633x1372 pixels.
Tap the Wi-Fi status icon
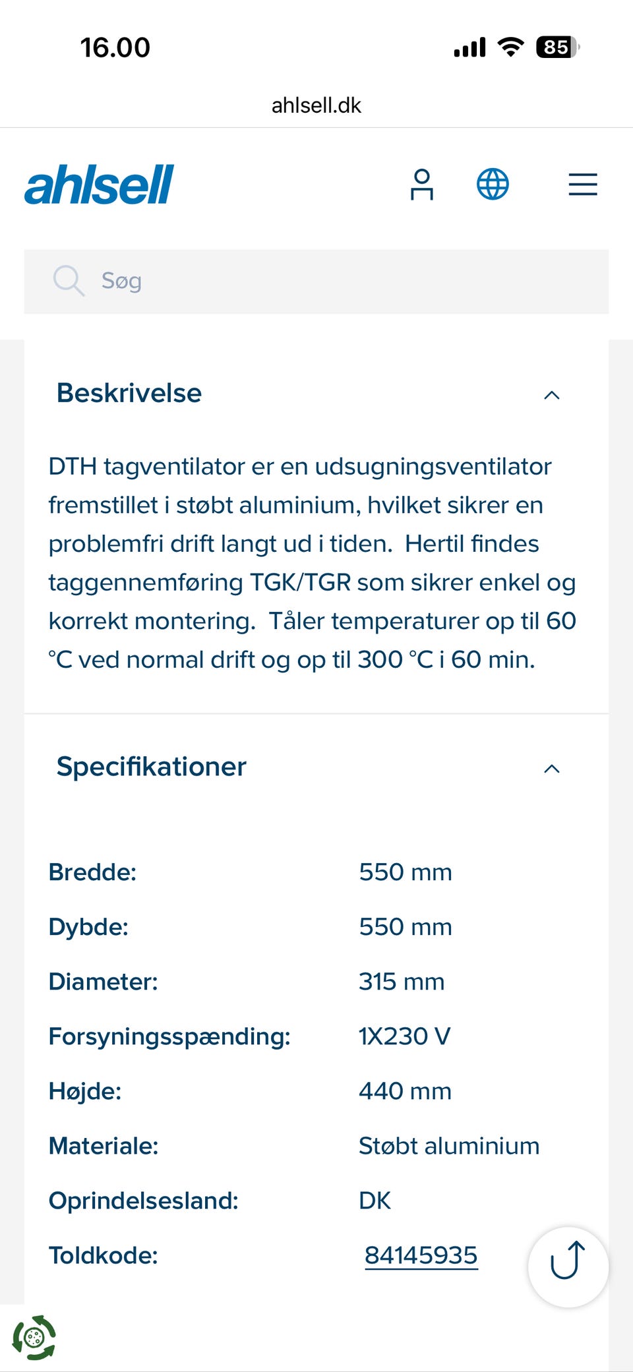(x=510, y=47)
